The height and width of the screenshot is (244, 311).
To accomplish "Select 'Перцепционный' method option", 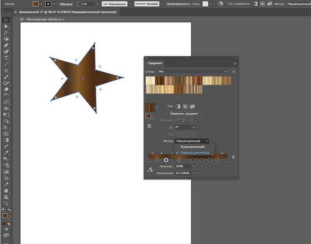I will (x=195, y=152).
